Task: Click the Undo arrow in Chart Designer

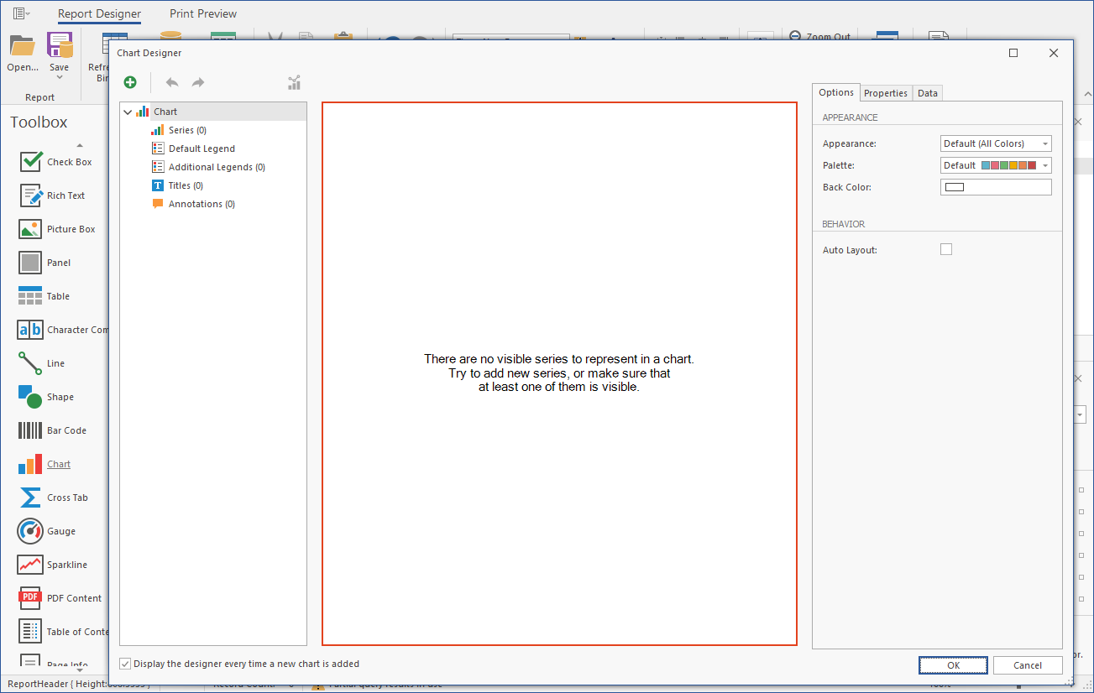Action: [172, 82]
